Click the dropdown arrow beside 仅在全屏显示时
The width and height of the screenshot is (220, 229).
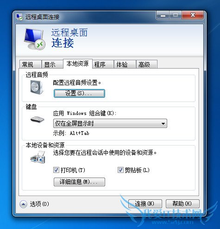coord(163,123)
